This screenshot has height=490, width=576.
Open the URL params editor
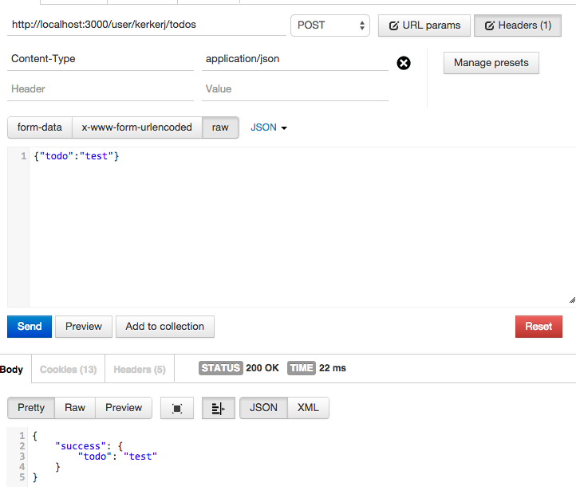(424, 25)
